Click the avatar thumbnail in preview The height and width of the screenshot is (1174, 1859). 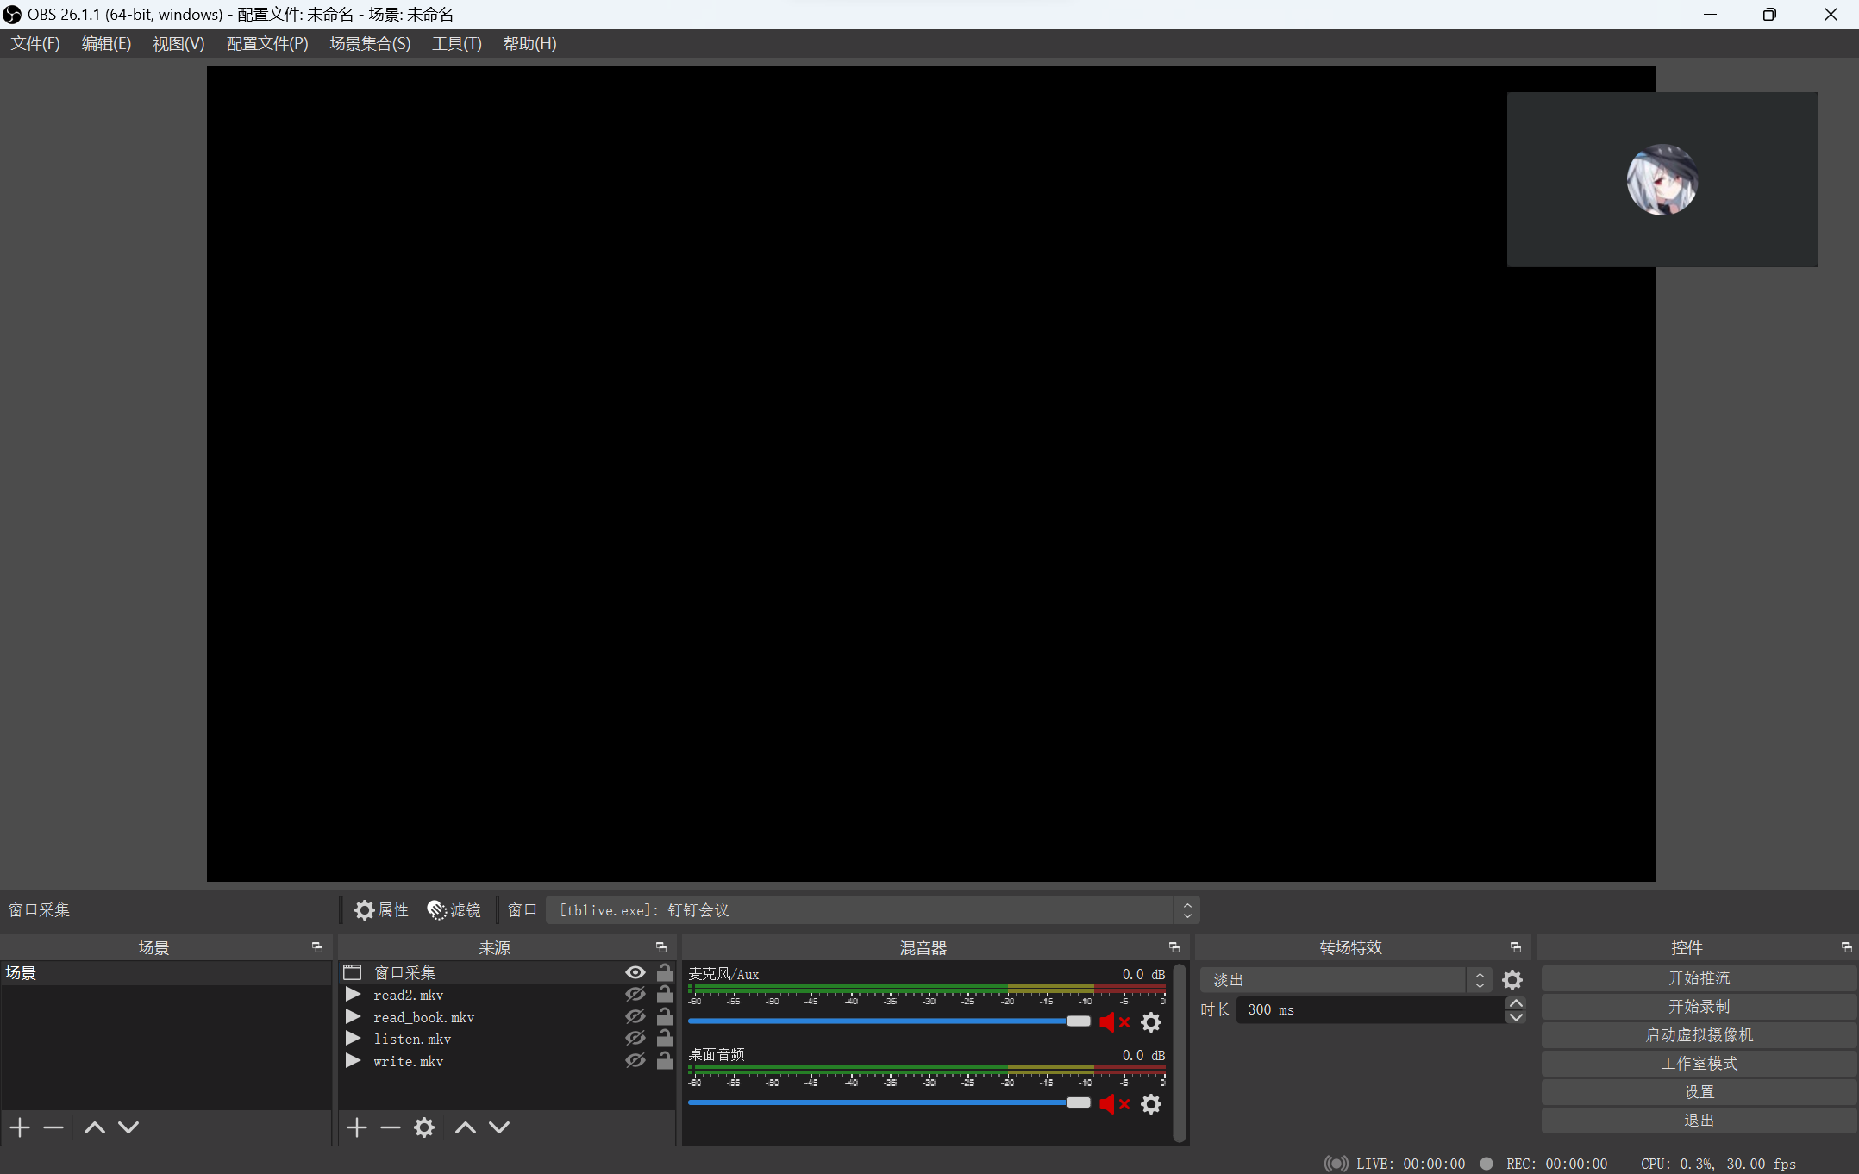tap(1662, 179)
